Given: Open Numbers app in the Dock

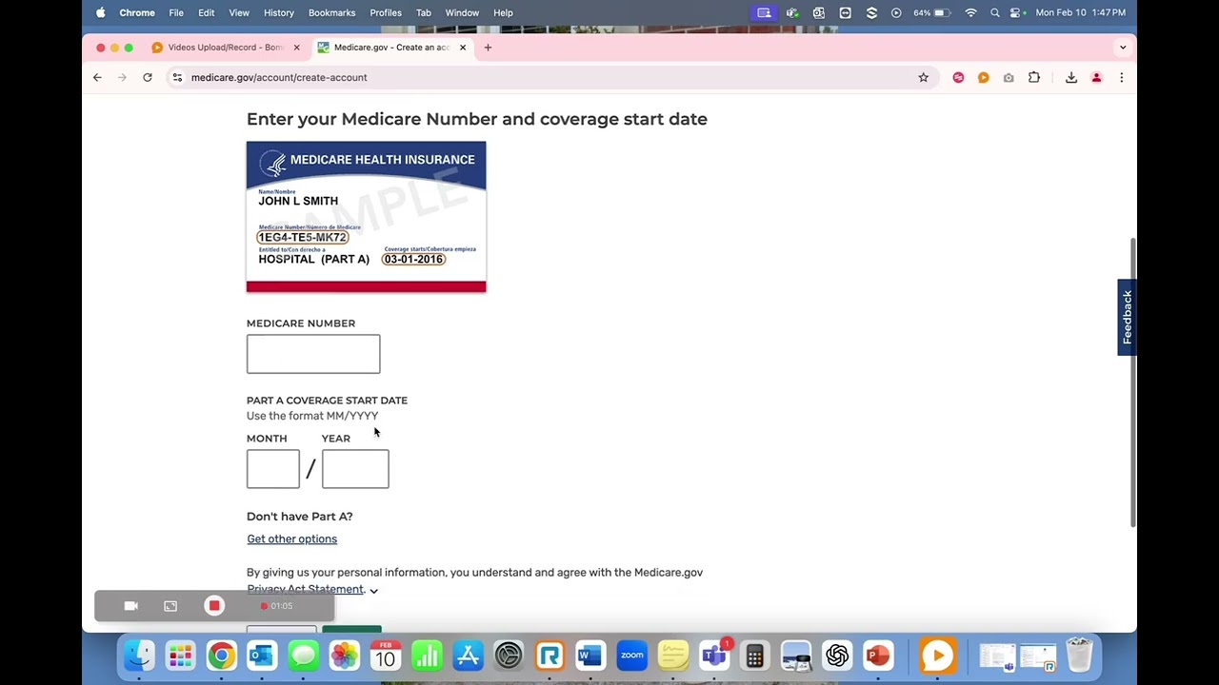Looking at the screenshot, I should tap(427, 656).
